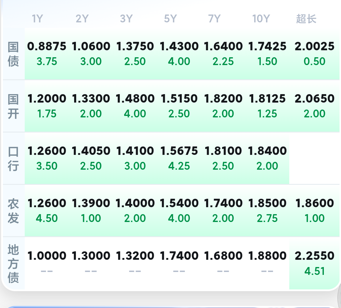Image resolution: width=341 pixels, height=308 pixels.
Task: Open the 国债 10Y yield 1.7425
Action: [267, 46]
